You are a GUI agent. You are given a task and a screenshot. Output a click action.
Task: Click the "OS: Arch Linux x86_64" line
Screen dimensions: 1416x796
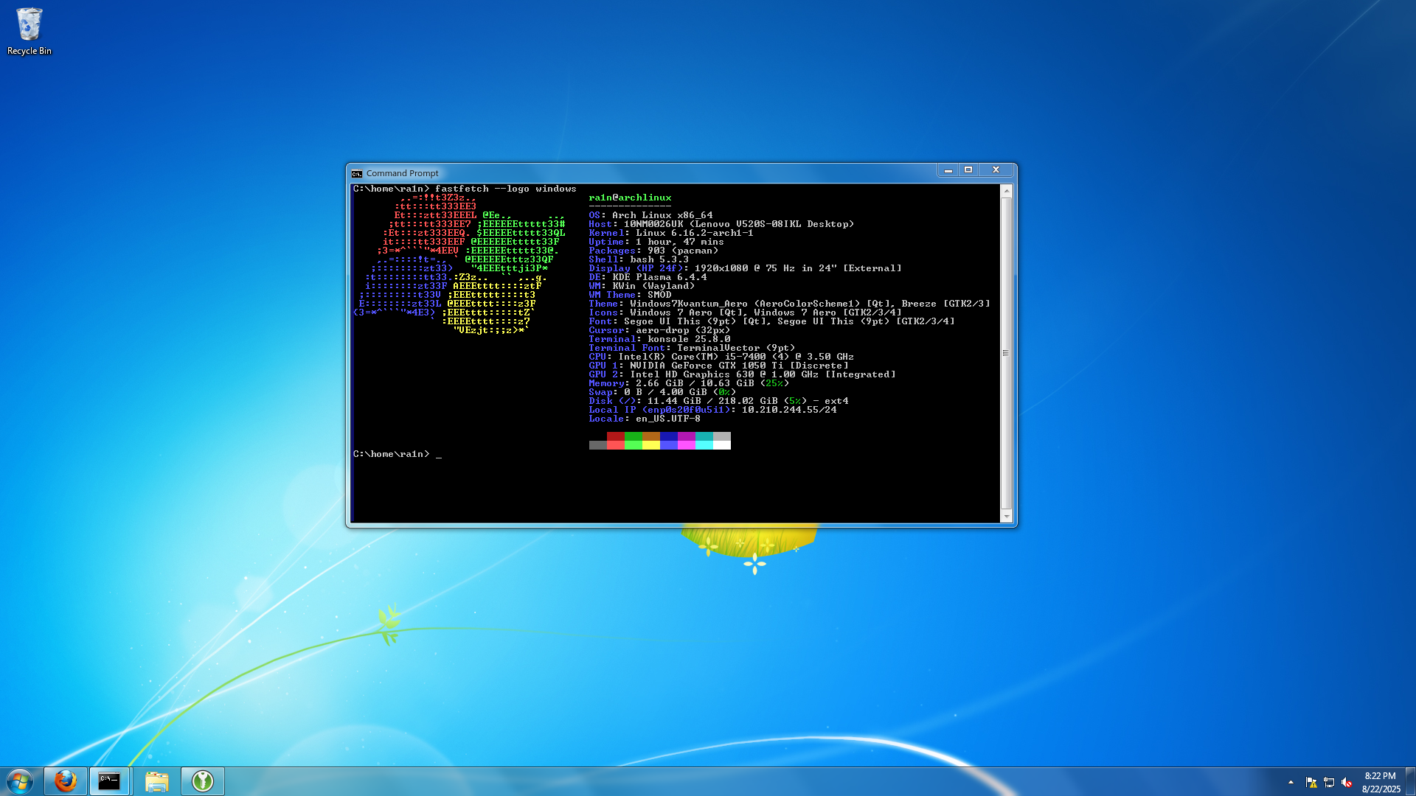tap(650, 215)
